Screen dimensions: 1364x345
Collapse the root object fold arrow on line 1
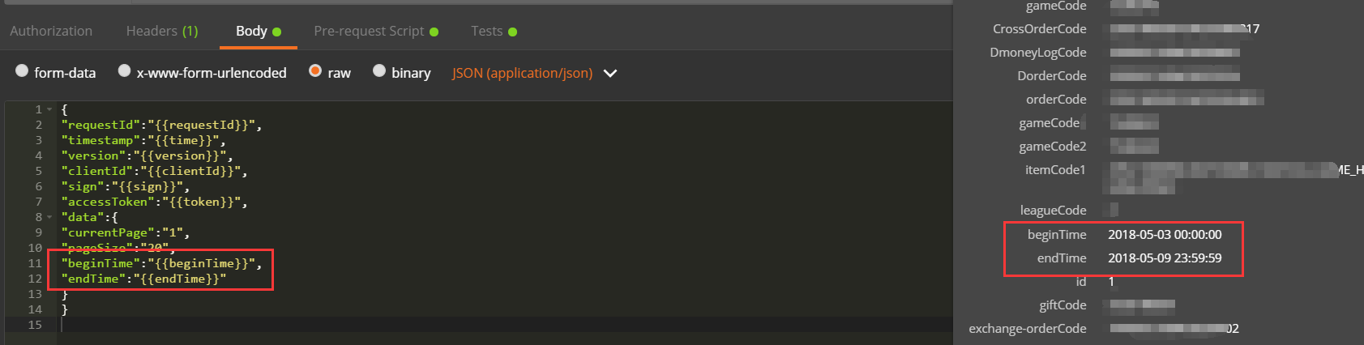[49, 109]
